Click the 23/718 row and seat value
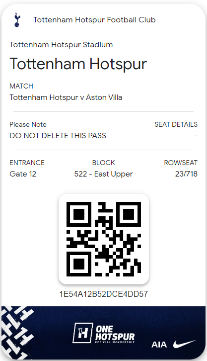207x361 pixels. tap(186, 174)
